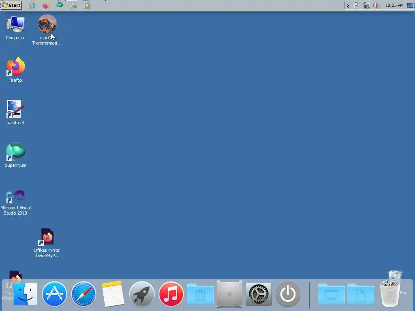The height and width of the screenshot is (311, 415).
Task: Select the paint.net desktop shortcut
Action: pos(15,113)
